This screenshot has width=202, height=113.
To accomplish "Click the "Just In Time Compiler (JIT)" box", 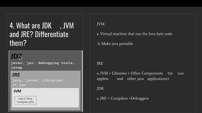I will [25, 100].
